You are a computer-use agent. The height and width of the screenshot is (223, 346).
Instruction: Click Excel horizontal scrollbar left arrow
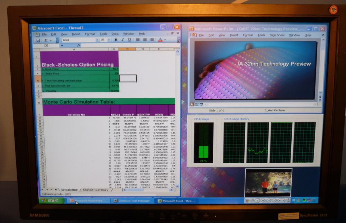click(x=125, y=190)
